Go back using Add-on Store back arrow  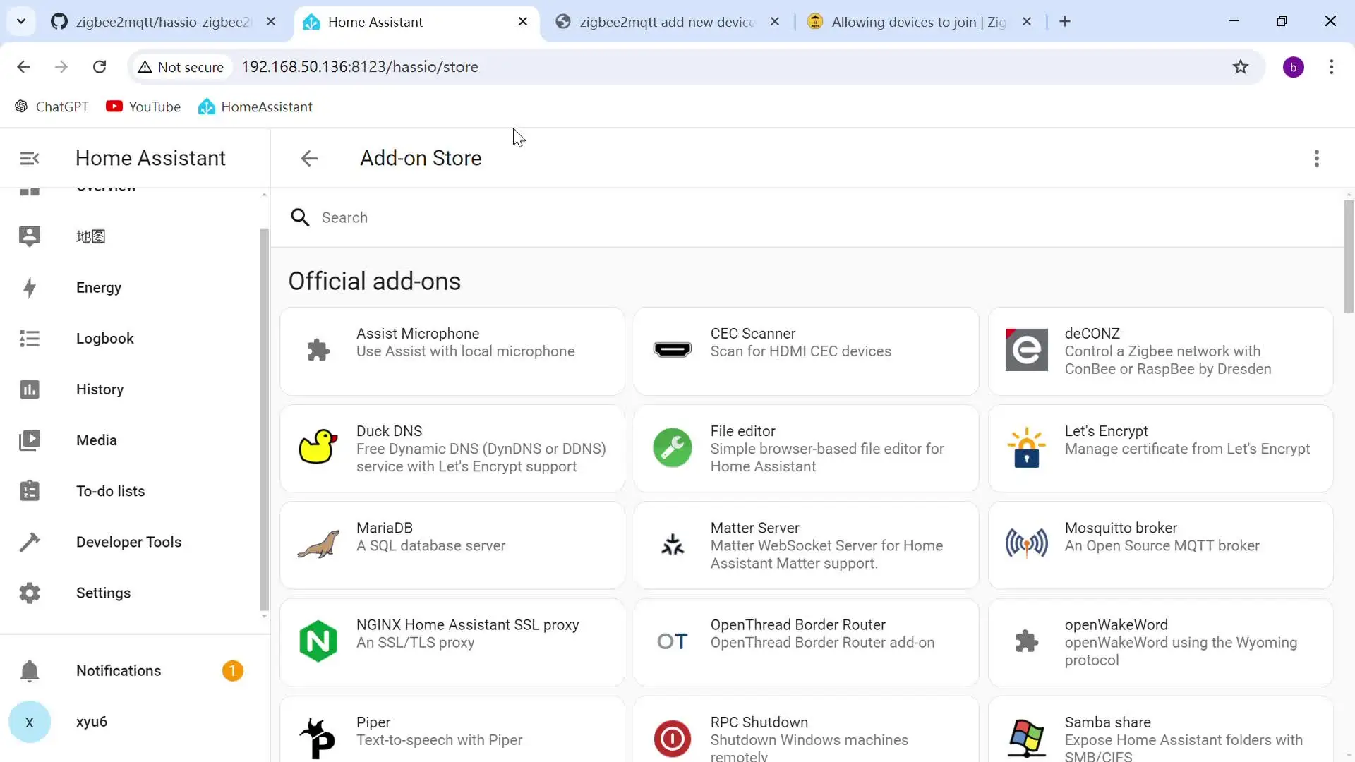[x=309, y=158]
